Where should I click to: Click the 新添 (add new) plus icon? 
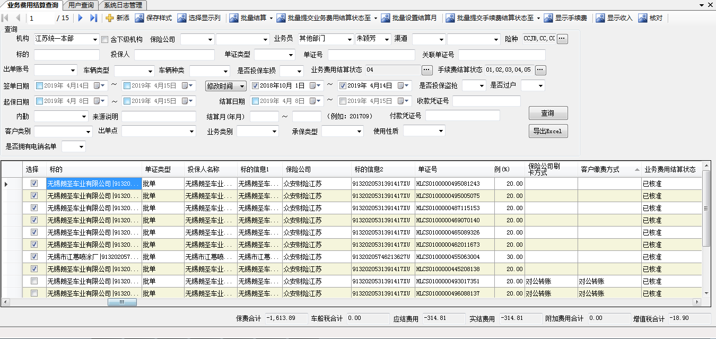(110, 18)
